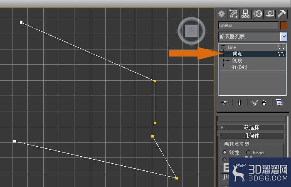Select the Bezier radio button
Viewport: 291px width, 187px height.
click(x=248, y=153)
